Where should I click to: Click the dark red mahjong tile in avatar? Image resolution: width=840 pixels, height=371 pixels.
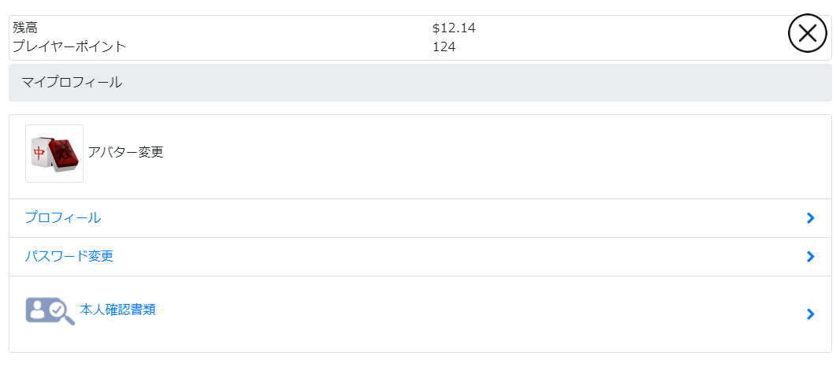coord(65,155)
